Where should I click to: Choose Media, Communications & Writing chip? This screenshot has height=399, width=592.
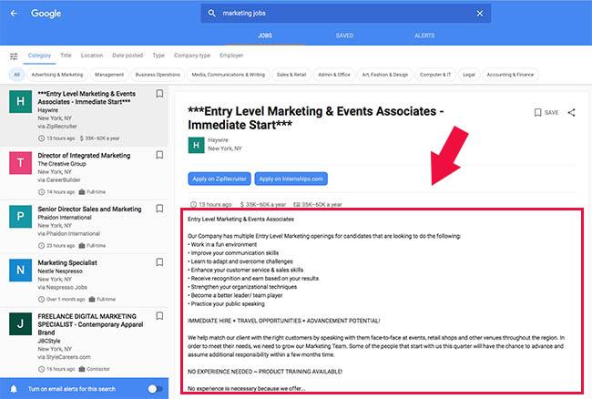point(228,75)
